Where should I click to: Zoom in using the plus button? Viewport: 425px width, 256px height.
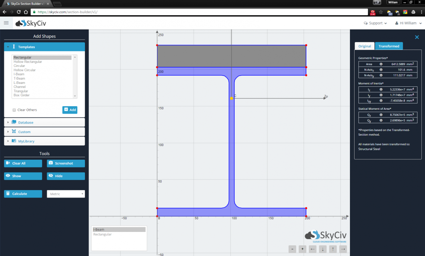[x=302, y=249]
